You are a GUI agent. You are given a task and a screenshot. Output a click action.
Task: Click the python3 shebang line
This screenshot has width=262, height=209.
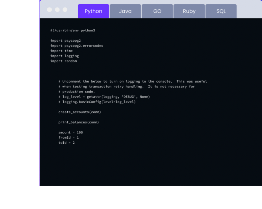pyautogui.click(x=72, y=31)
